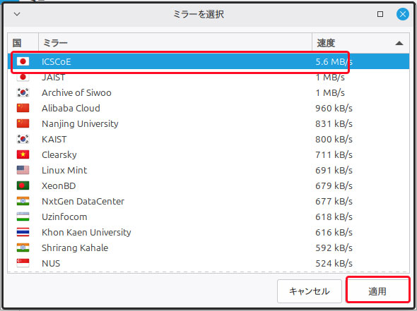Viewport: 417px width, 311px height.
Task: Select the JAIST mirror row
Action: [x=208, y=77]
